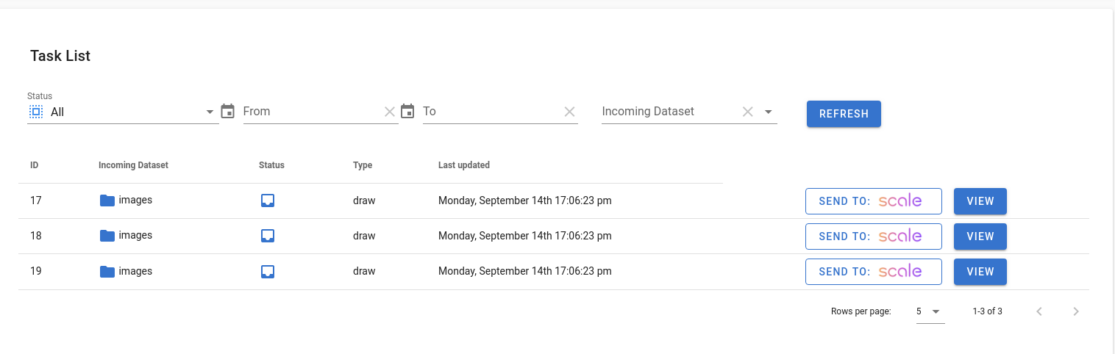Screen dimensions: 1115x354
Task: Click the inbox status icon for task 17
Action: click(x=268, y=201)
